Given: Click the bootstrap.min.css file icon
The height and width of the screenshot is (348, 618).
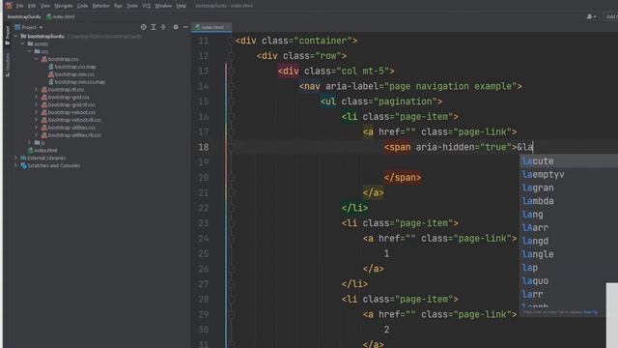Looking at the screenshot, I should point(51,74).
